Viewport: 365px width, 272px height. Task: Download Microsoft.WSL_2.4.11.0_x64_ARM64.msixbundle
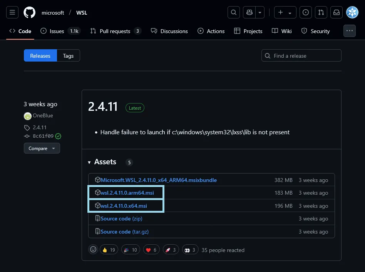point(159,180)
